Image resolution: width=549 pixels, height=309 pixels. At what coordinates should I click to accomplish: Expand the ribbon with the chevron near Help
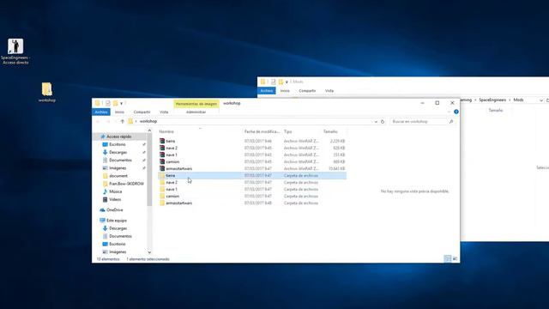pos(449,112)
